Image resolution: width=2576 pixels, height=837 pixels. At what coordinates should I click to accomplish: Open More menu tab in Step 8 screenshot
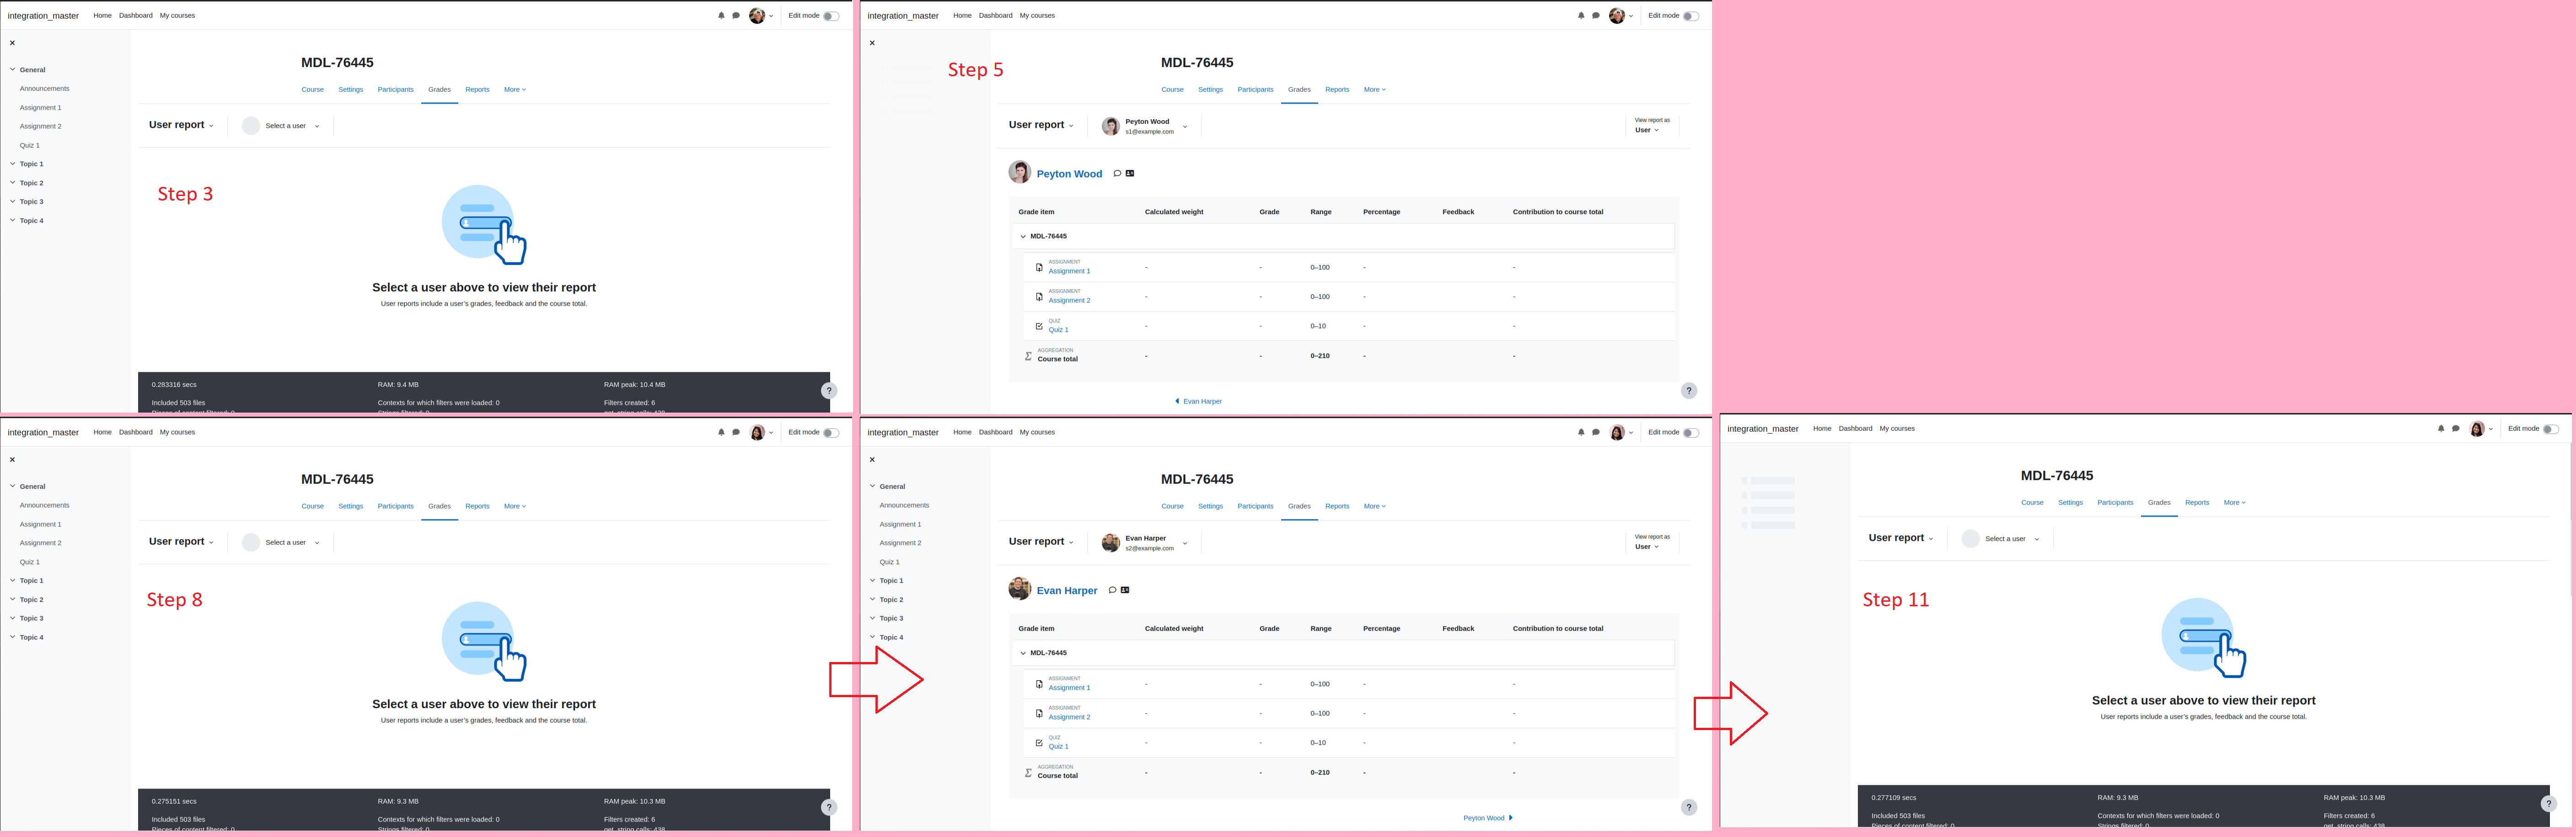(x=515, y=506)
